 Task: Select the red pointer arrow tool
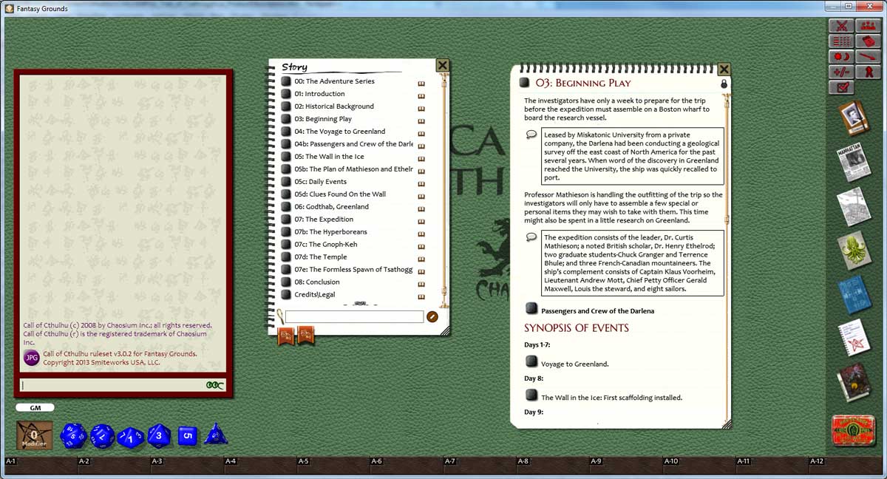point(869,57)
